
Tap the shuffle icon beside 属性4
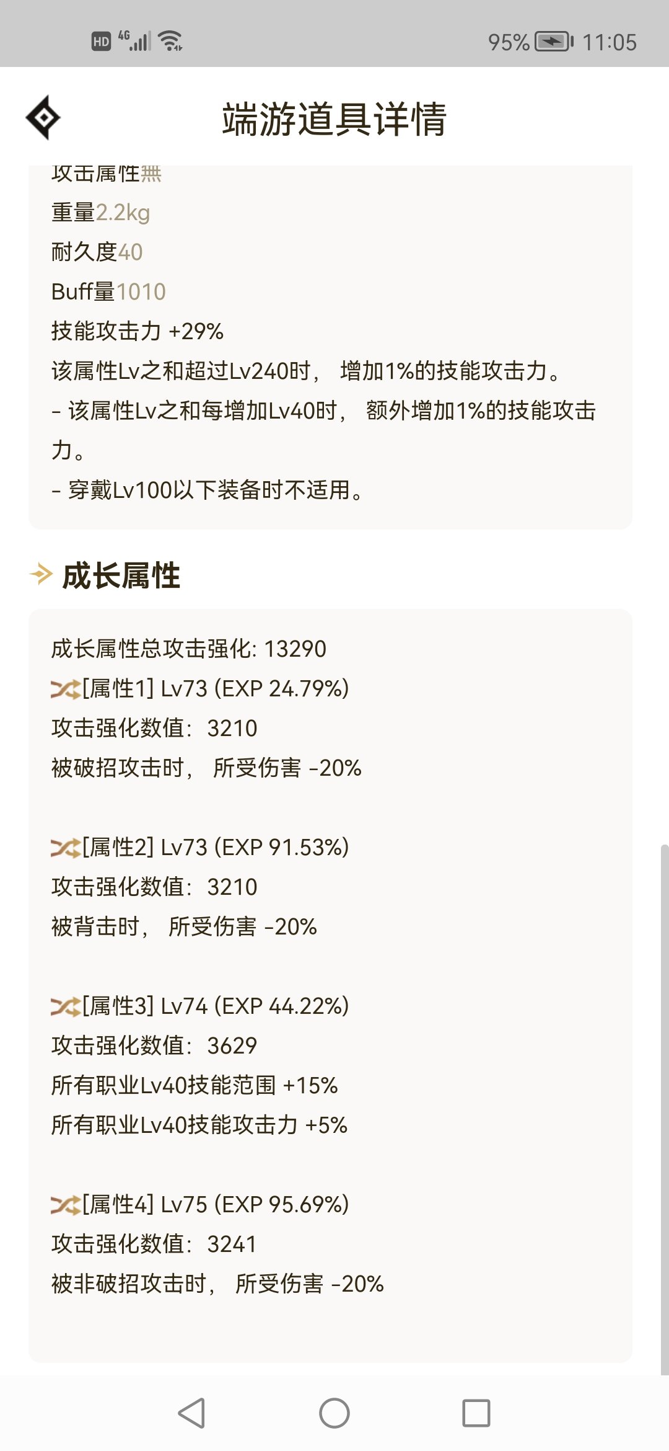point(66,1205)
